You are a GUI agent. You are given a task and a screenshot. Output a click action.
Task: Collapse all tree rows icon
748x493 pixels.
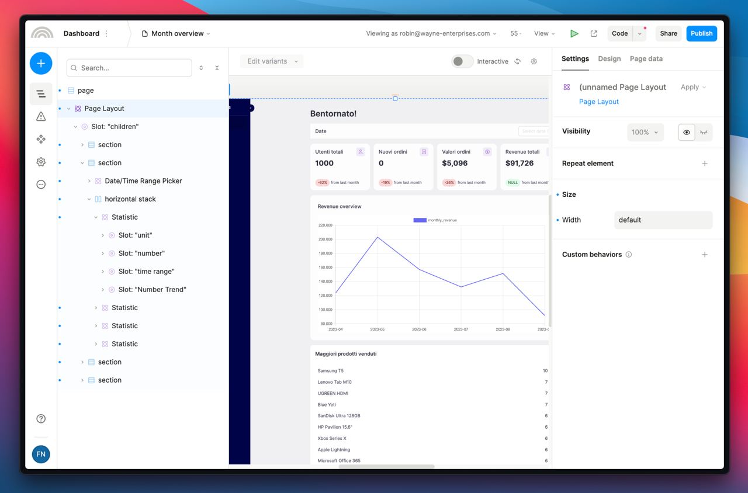(x=217, y=68)
